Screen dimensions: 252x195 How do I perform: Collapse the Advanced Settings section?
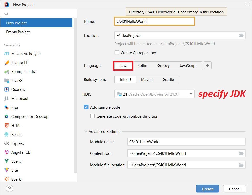pos(86,132)
